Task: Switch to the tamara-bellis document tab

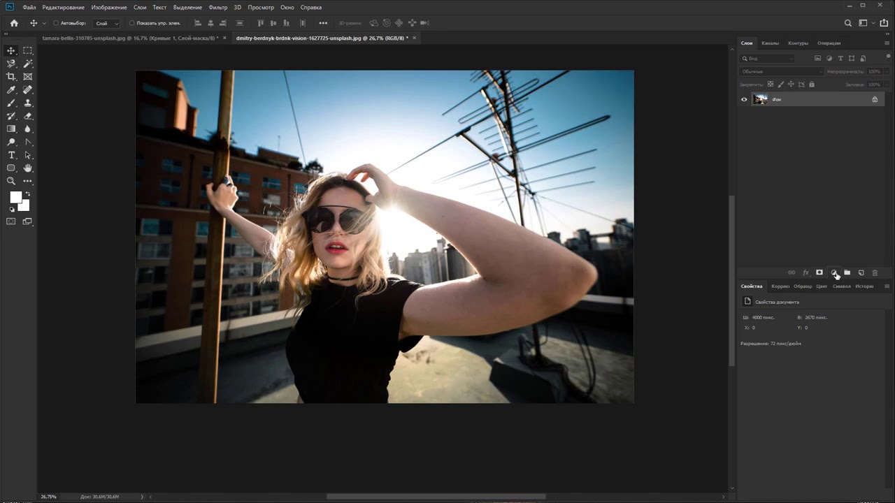Action: tap(129, 38)
